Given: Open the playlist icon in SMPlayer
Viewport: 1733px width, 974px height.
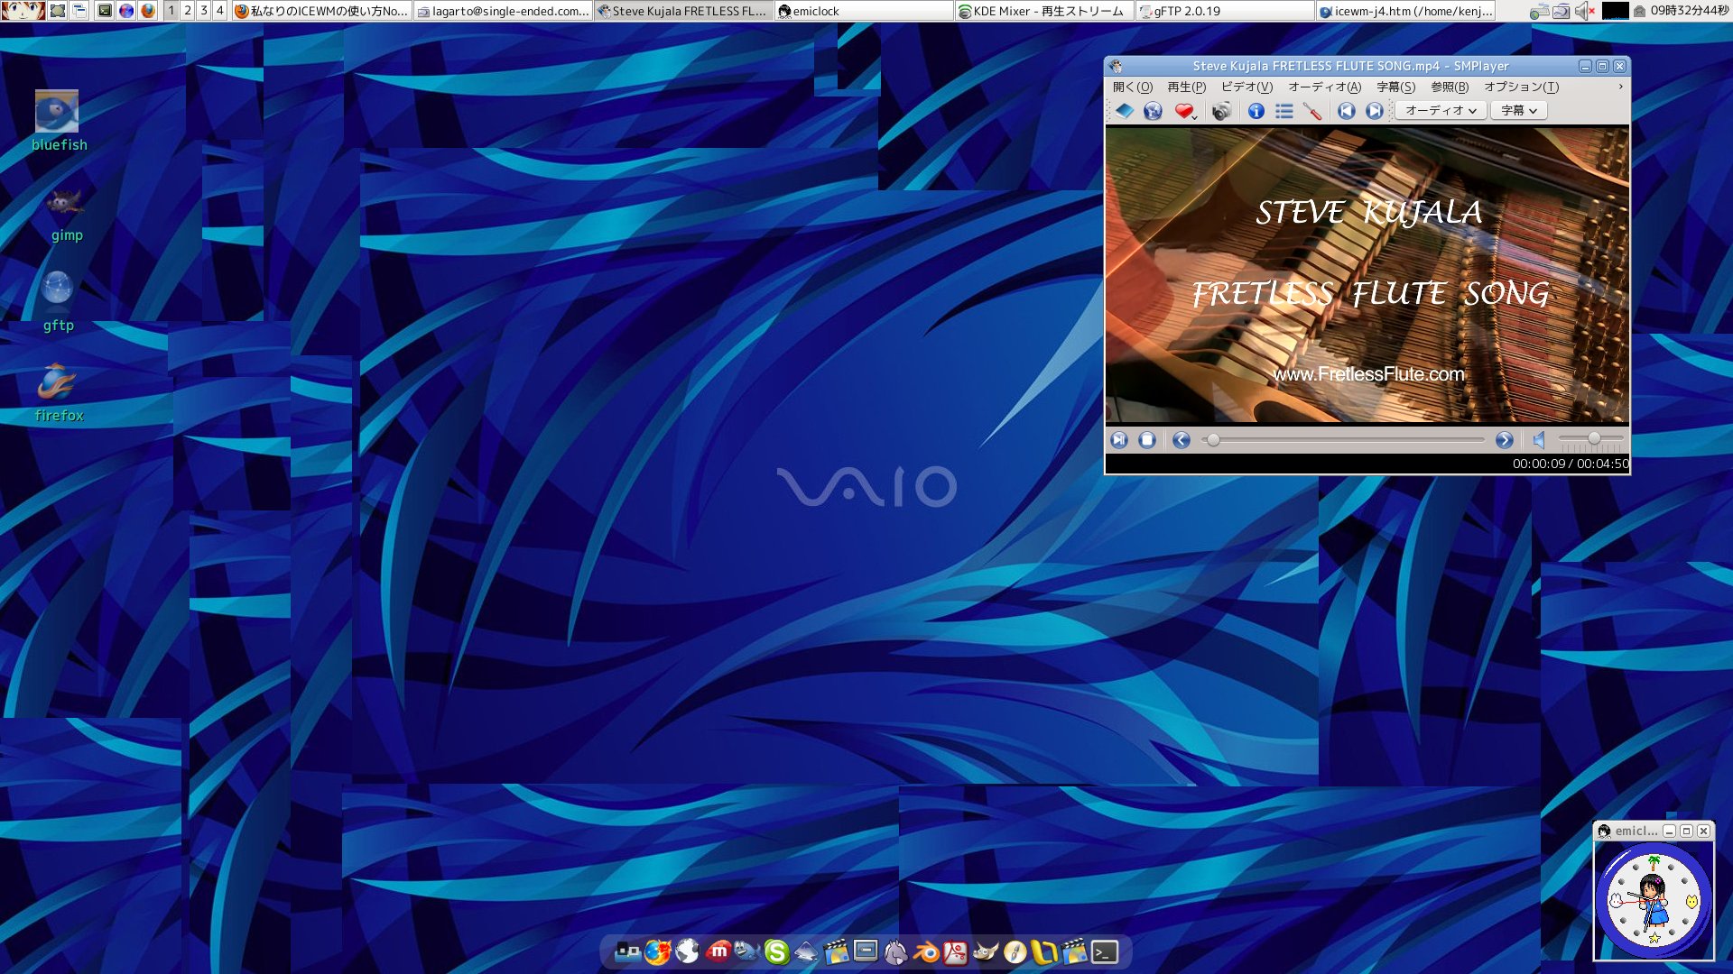Looking at the screenshot, I should point(1284,111).
